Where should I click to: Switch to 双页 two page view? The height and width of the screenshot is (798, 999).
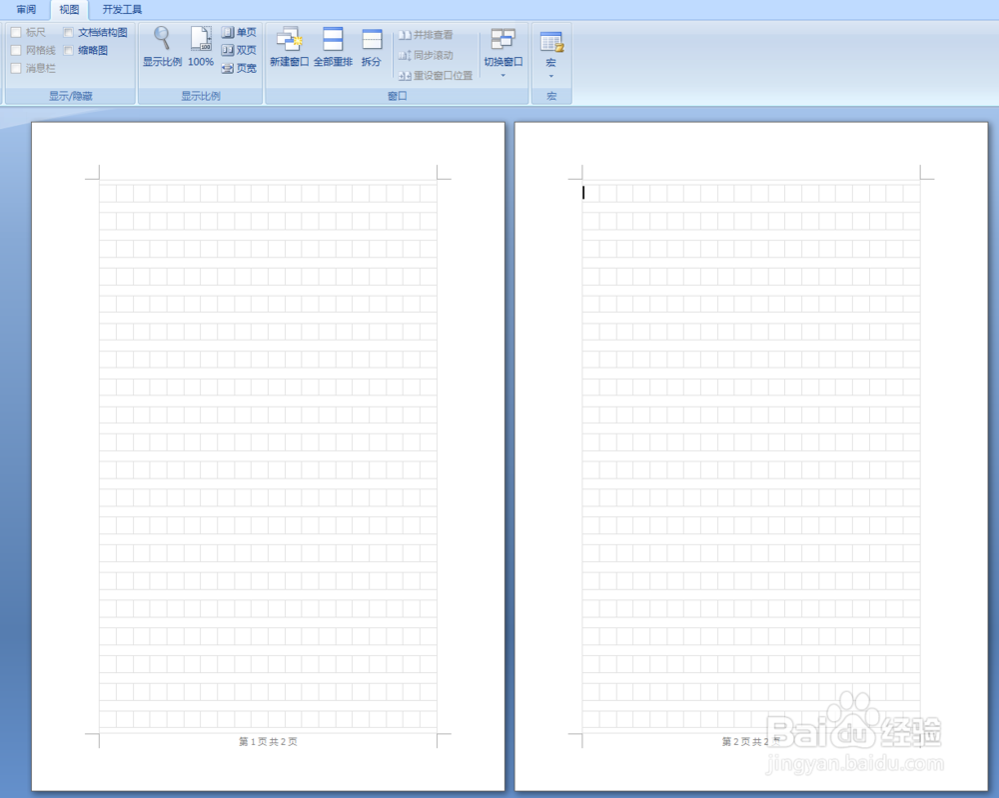click(x=239, y=50)
